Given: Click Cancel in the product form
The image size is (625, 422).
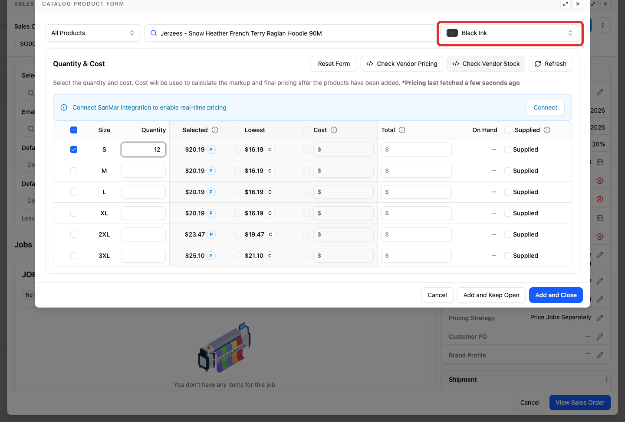Looking at the screenshot, I should (x=437, y=295).
